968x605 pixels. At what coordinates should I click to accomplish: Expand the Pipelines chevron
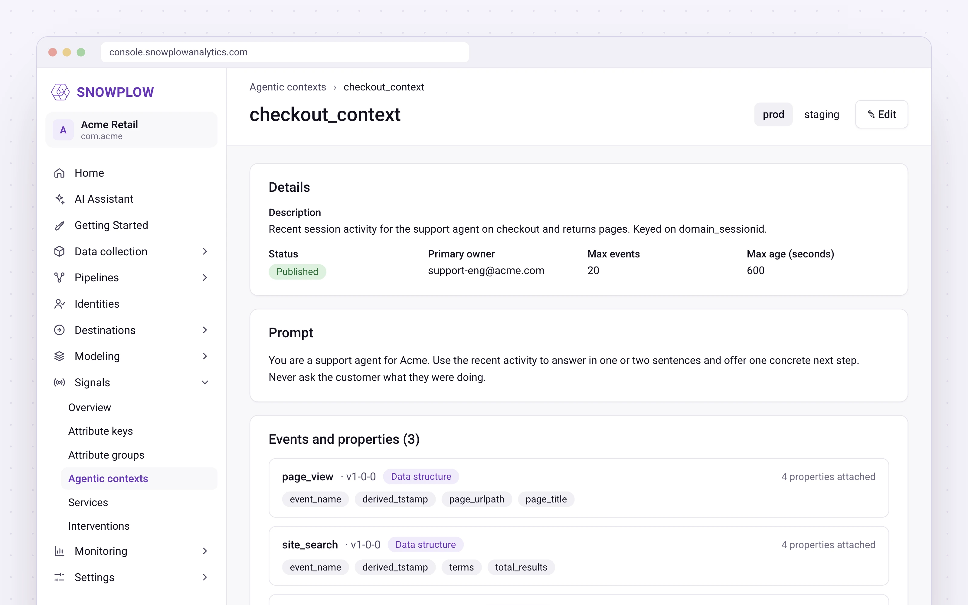[x=205, y=278]
